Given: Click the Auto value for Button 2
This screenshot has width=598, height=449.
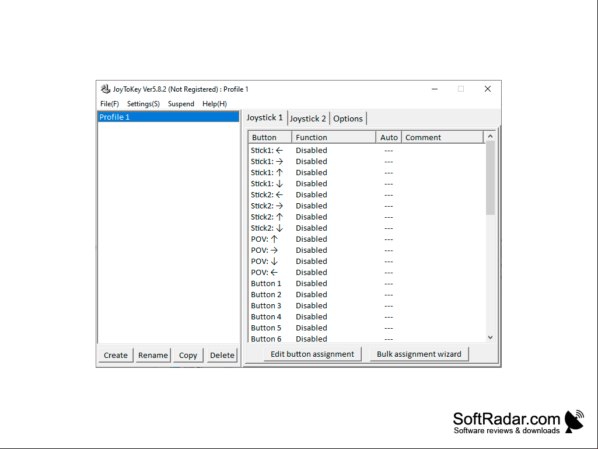Looking at the screenshot, I should pyautogui.click(x=389, y=295).
